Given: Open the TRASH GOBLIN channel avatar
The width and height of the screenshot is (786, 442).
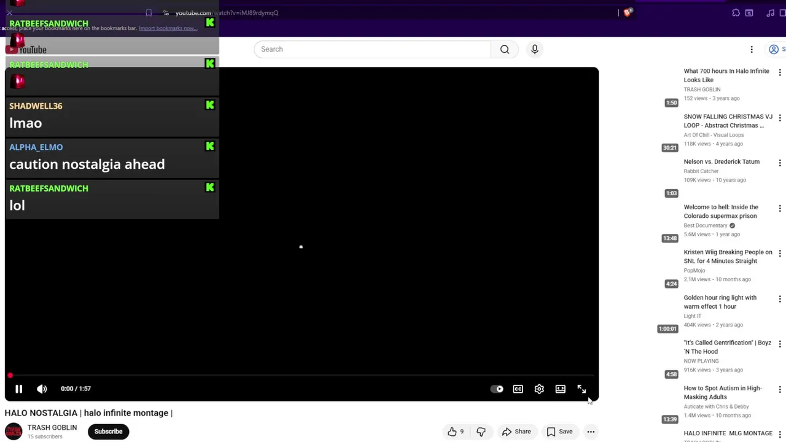Looking at the screenshot, I should coord(14,432).
